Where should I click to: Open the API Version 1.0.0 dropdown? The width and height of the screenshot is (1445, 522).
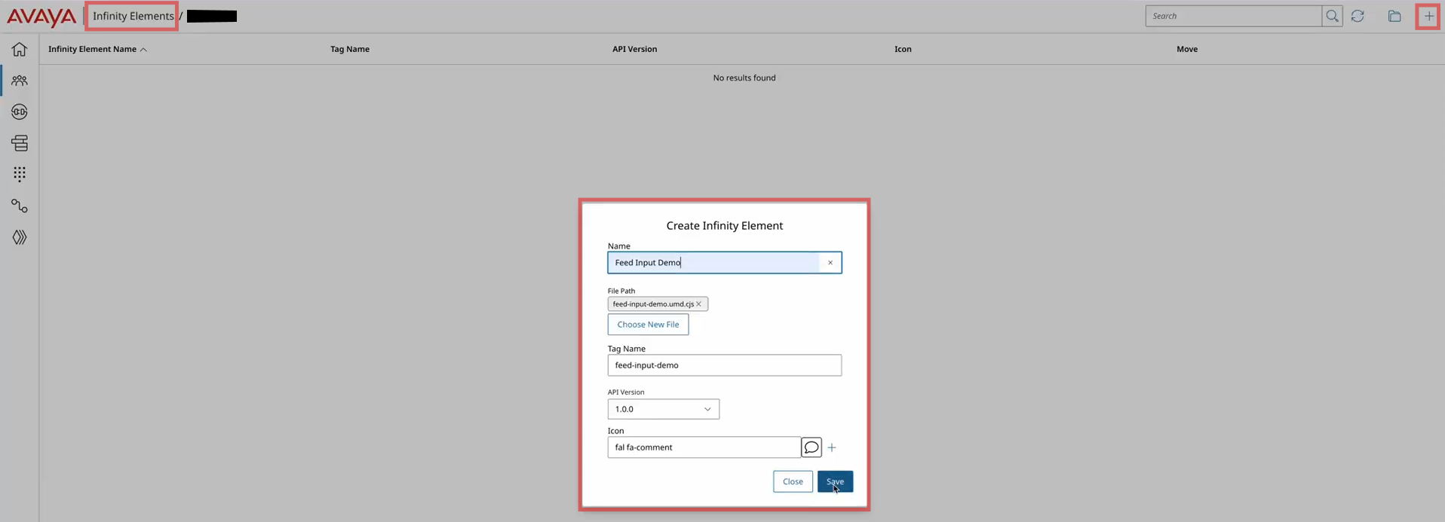point(664,409)
